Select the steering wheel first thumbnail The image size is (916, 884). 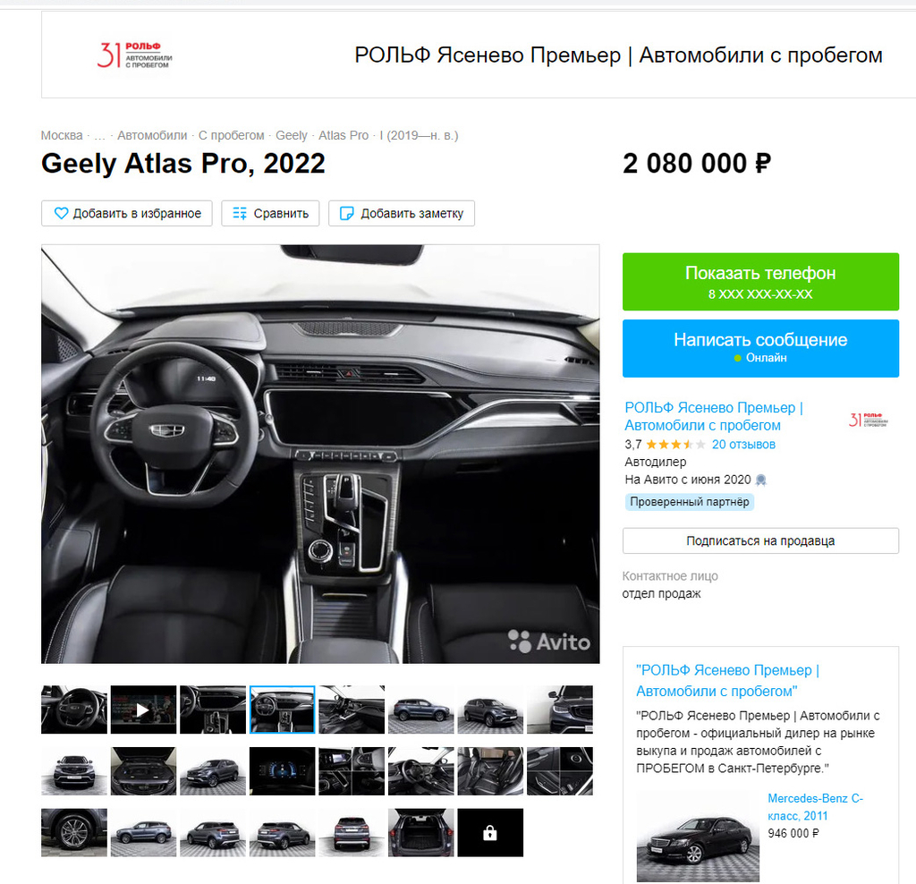[x=74, y=710]
